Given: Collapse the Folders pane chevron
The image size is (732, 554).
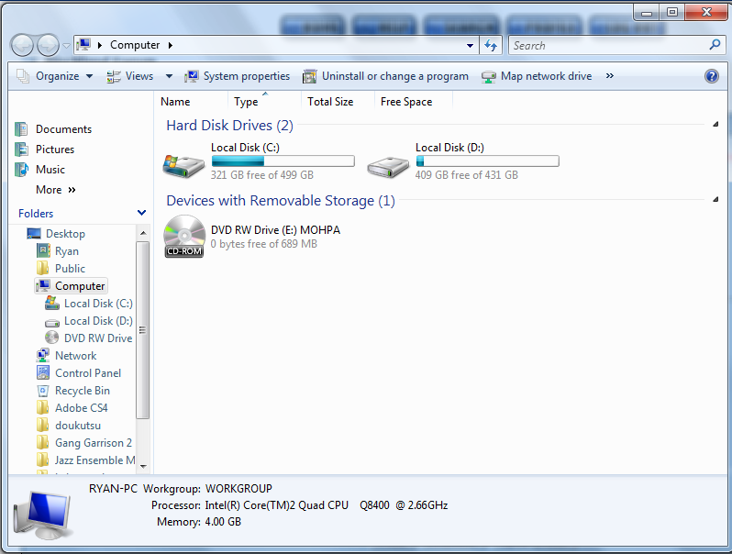Looking at the screenshot, I should tap(141, 213).
